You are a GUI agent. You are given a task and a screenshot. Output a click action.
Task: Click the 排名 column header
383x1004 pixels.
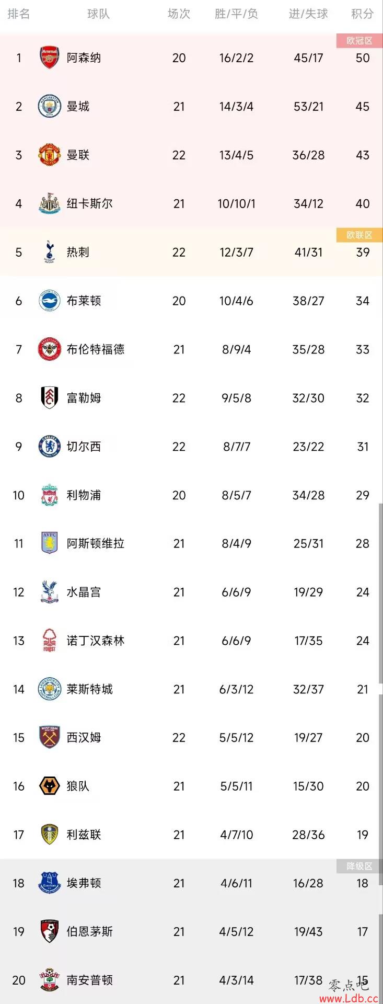point(19,14)
